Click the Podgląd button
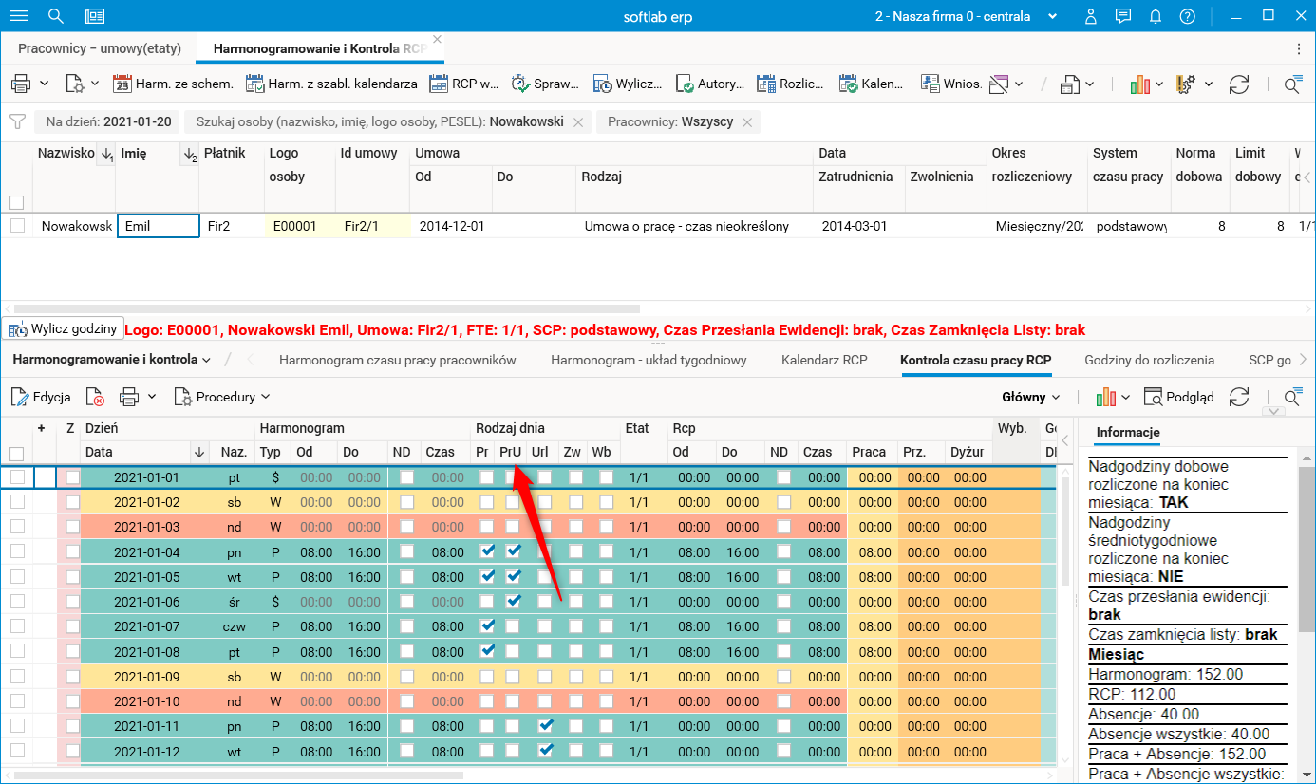The width and height of the screenshot is (1316, 784). [x=1178, y=397]
